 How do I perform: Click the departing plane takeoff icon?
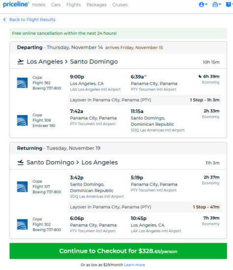21,61
